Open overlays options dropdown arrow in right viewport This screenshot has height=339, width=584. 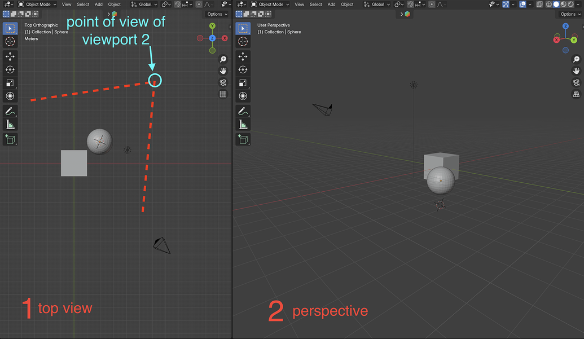(530, 5)
